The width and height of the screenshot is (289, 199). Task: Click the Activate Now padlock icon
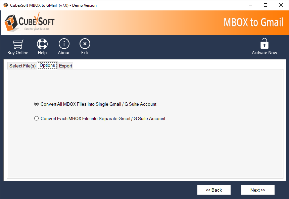tap(264, 44)
